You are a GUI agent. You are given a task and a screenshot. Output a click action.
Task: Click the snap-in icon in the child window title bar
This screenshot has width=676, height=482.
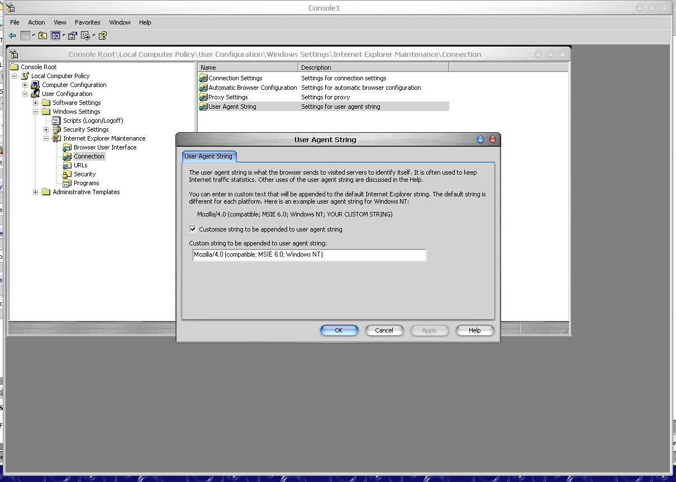tap(14, 54)
